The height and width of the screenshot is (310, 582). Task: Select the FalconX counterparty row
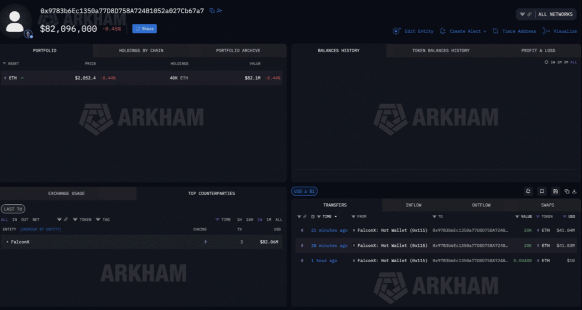click(141, 242)
